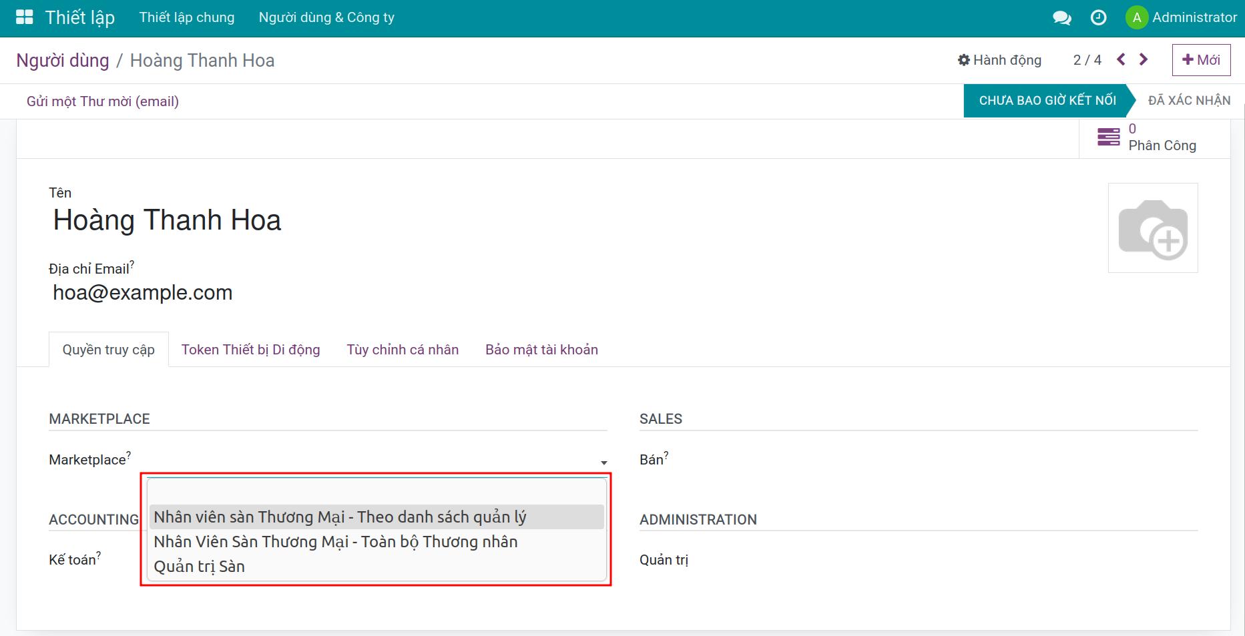This screenshot has width=1245, height=636.
Task: Open the activities clock icon
Action: (x=1098, y=18)
